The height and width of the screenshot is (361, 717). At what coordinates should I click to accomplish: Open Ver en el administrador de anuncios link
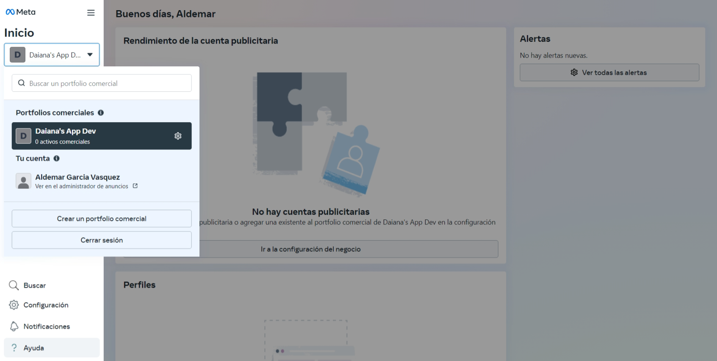tap(81, 186)
